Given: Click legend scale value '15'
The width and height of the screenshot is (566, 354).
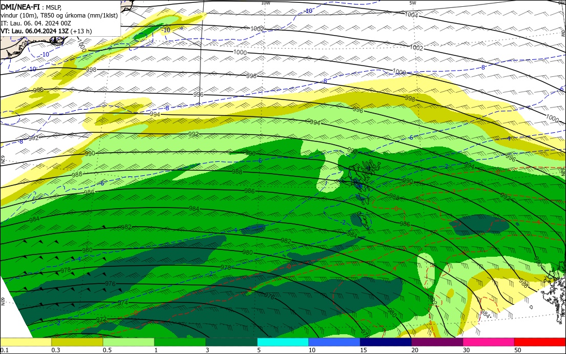Looking at the screenshot, I should 363,350.
